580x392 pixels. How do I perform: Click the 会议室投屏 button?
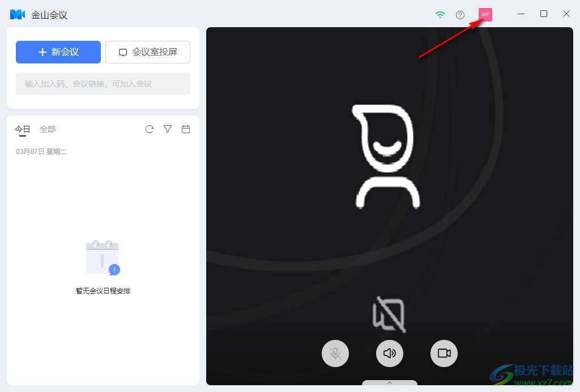148,52
